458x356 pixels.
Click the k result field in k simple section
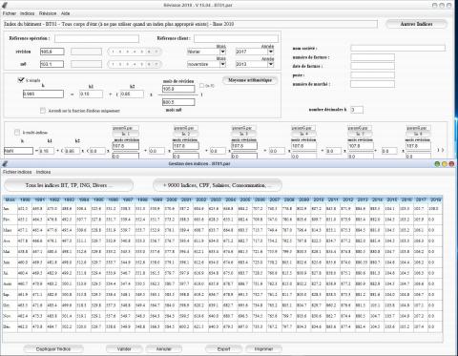43,94
